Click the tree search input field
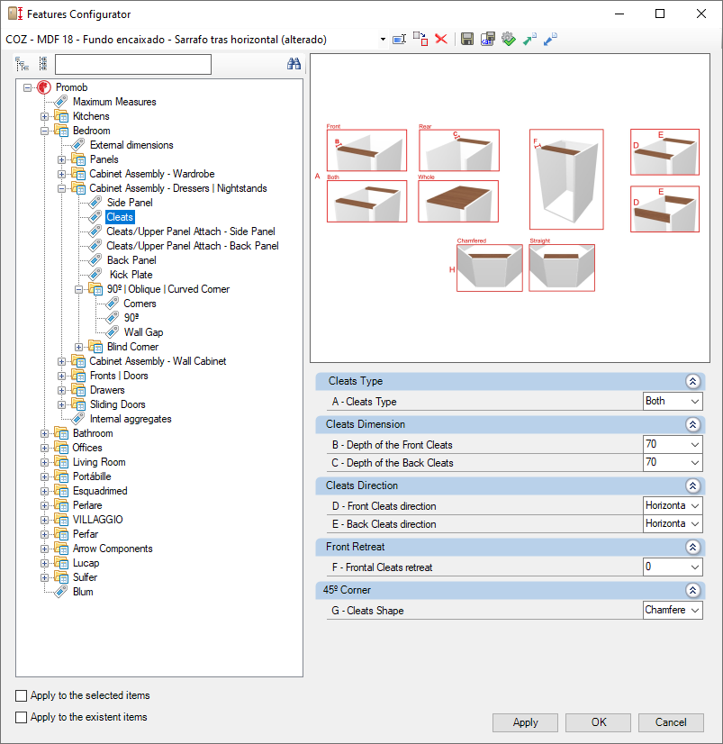723x744 pixels. tap(133, 64)
